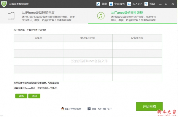This screenshot has width=178, height=117.
Task: Open 登录 login text
Action: tap(104, 4)
